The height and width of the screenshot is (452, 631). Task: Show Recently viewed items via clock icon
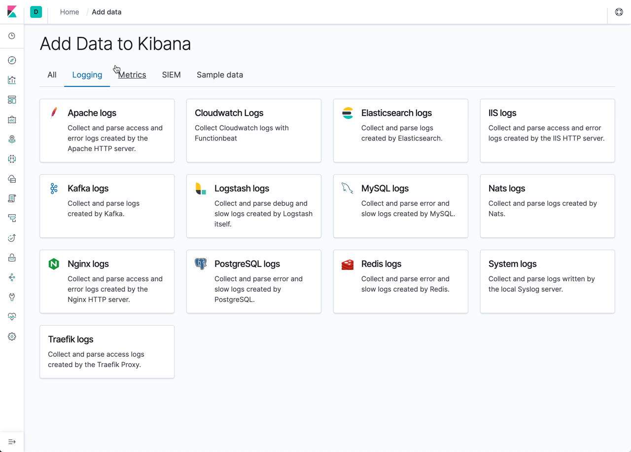point(11,36)
